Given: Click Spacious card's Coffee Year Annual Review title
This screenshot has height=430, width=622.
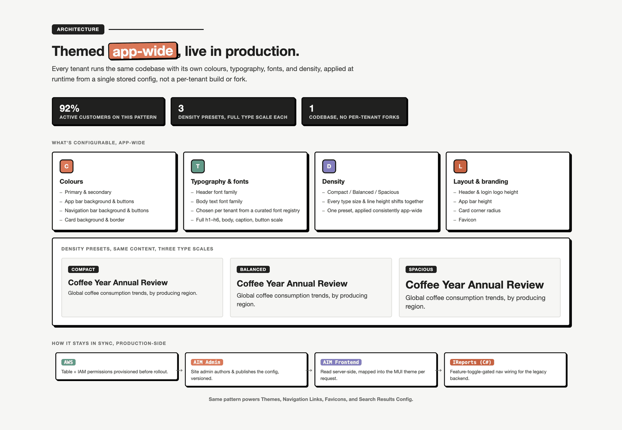Looking at the screenshot, I should click(475, 285).
